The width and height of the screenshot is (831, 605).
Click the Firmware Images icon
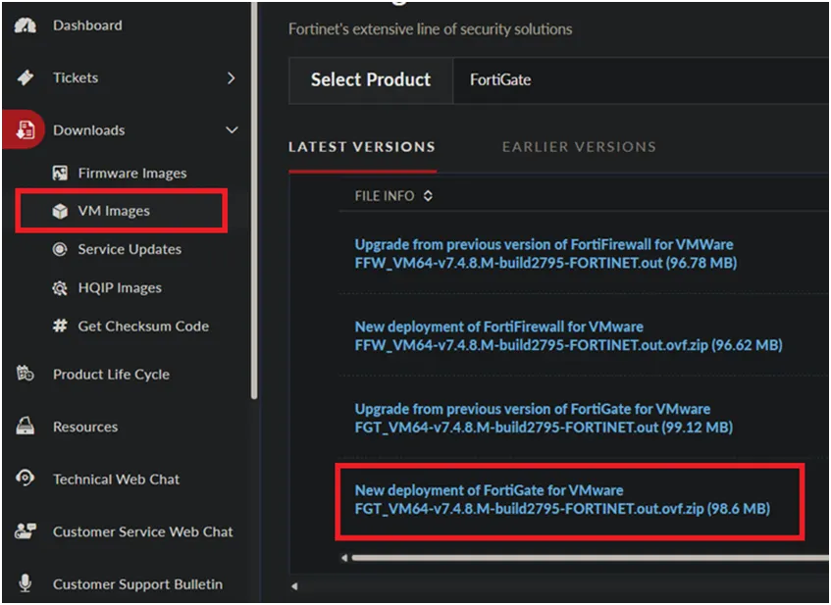(x=61, y=173)
